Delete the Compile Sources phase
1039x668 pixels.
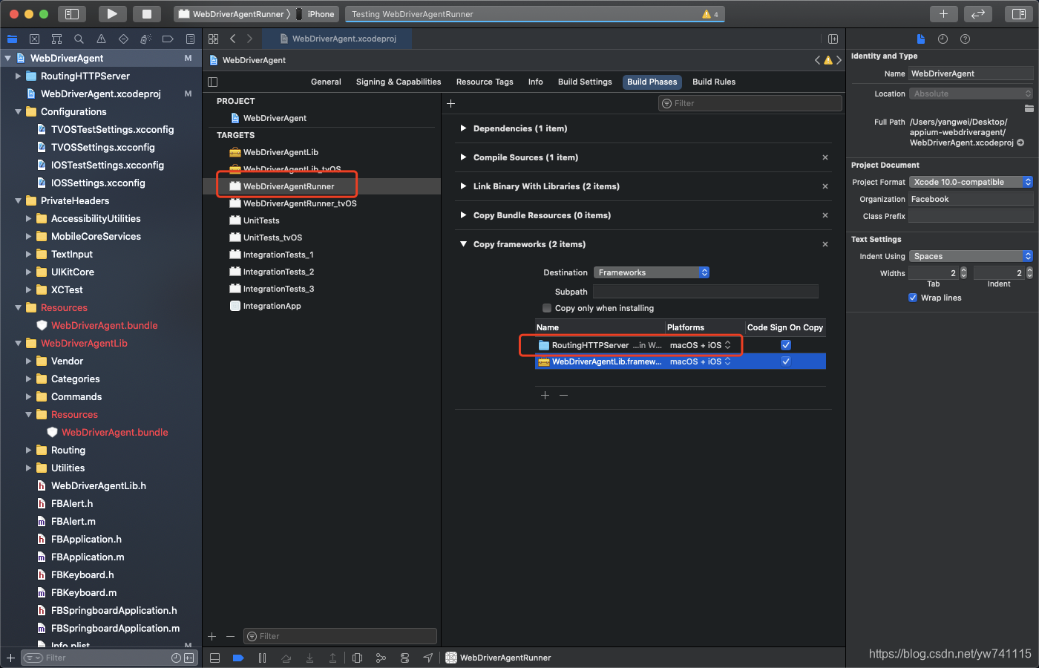pos(825,157)
